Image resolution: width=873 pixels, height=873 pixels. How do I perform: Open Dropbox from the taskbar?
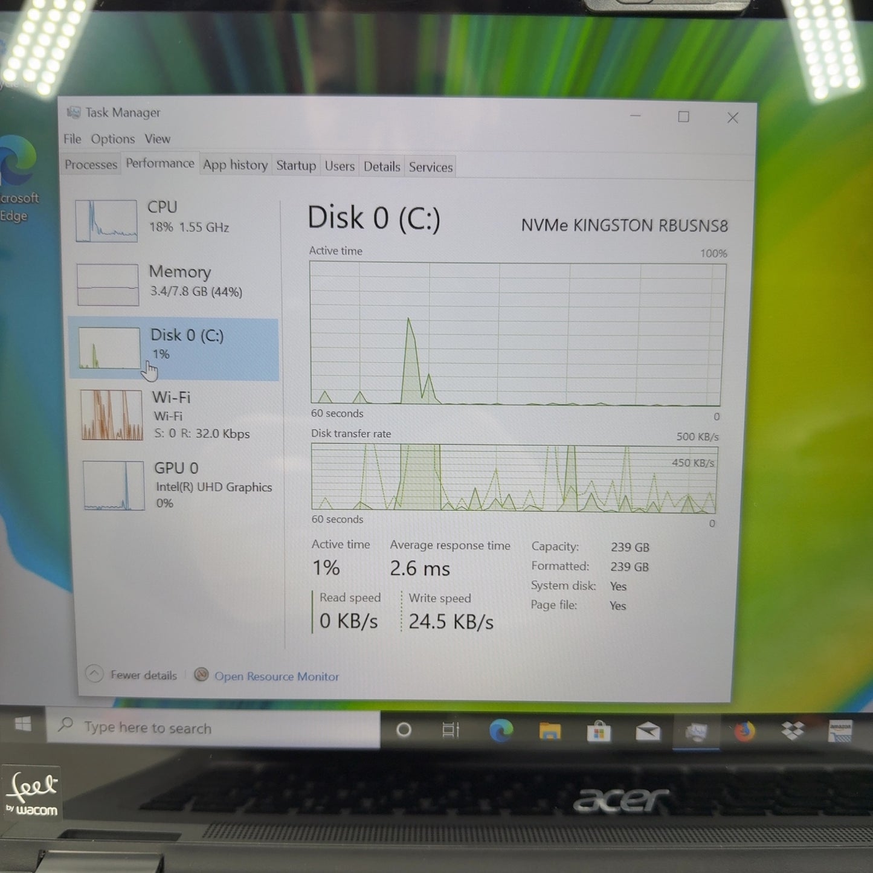pos(792,731)
